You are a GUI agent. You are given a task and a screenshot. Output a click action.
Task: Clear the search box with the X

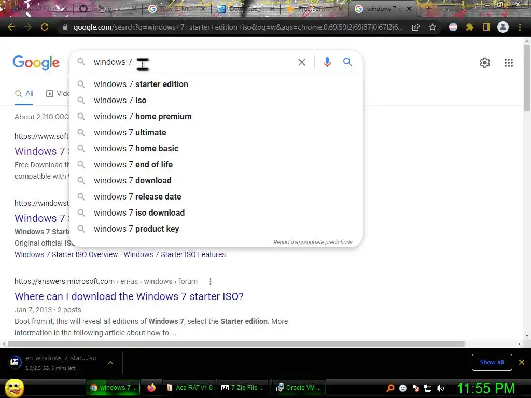coord(301,62)
